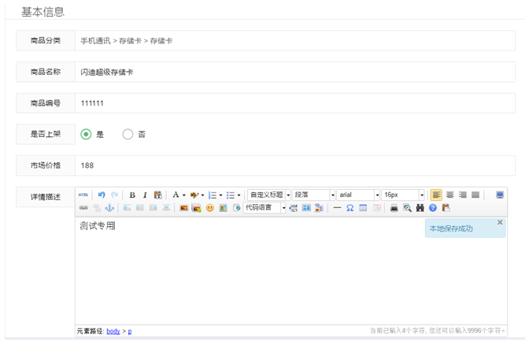The height and width of the screenshot is (346, 525).
Task: Click the 商品编号 input showing 111111
Action: click(x=295, y=103)
